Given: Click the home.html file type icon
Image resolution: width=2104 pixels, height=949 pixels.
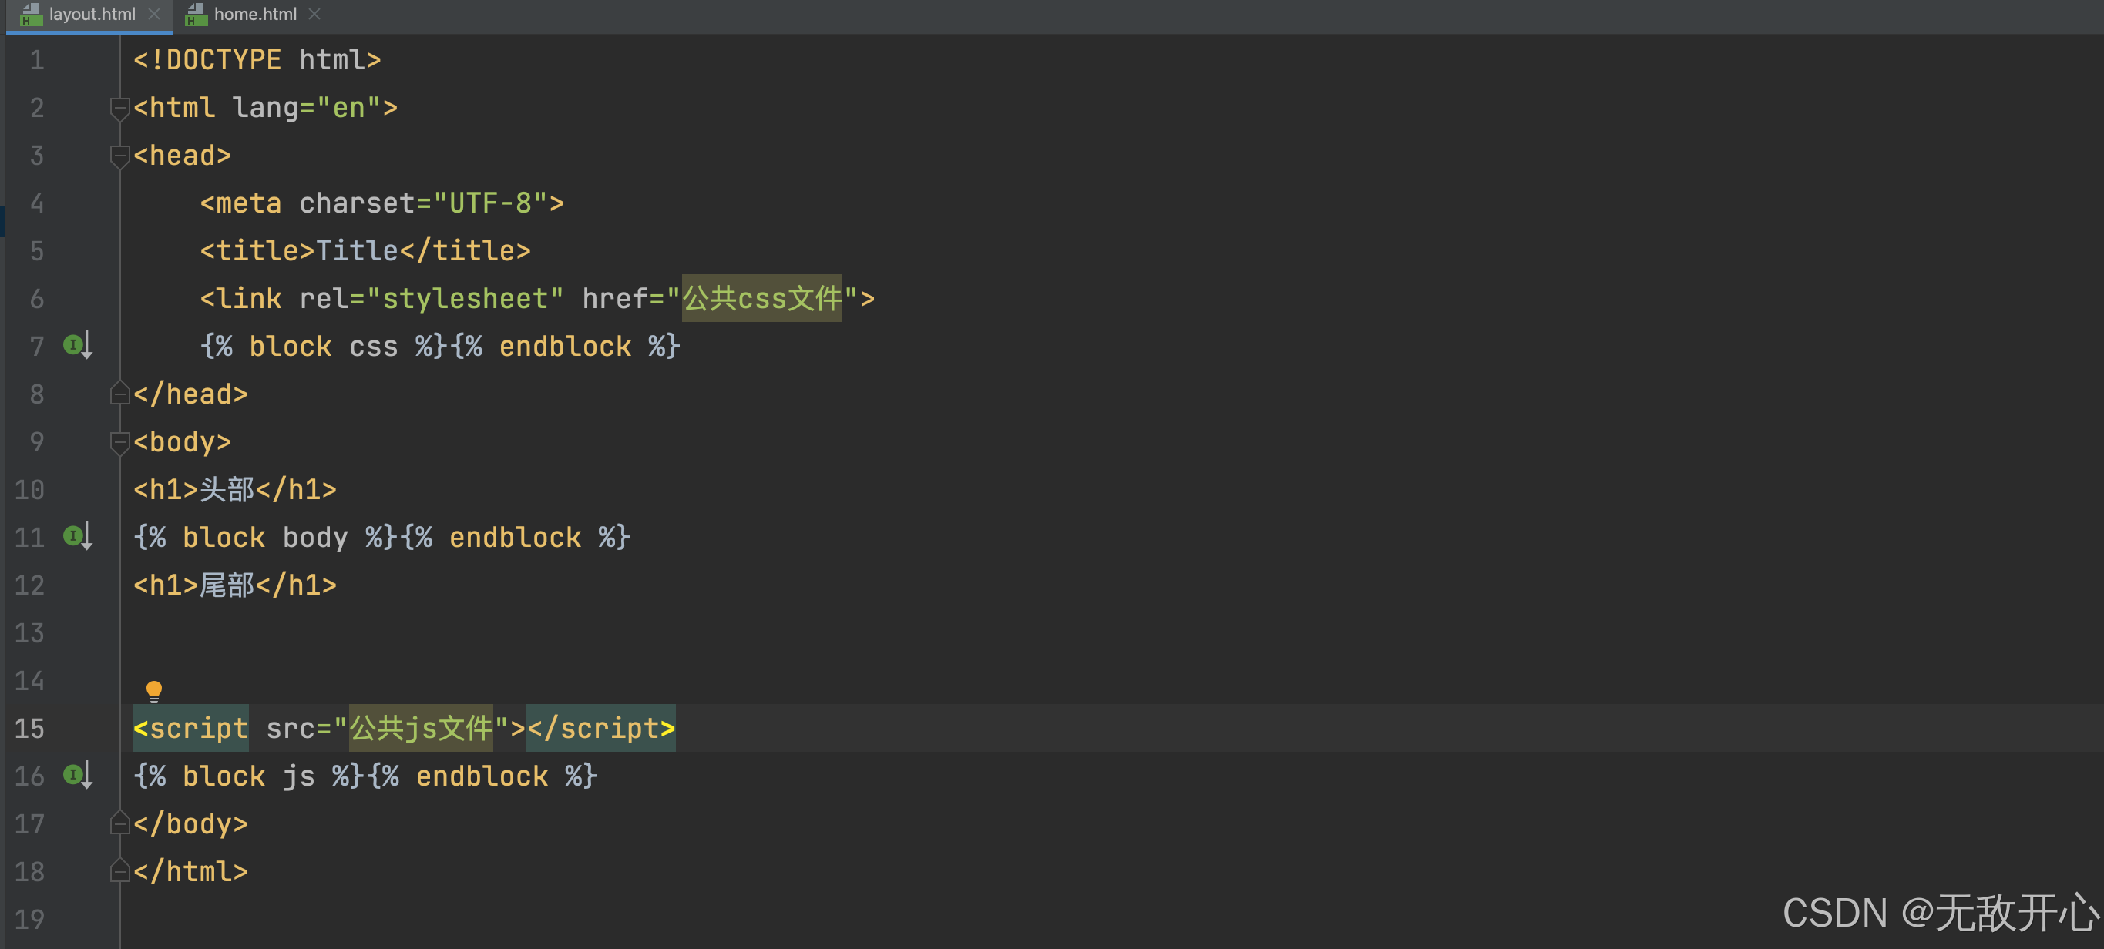Looking at the screenshot, I should [x=196, y=15].
